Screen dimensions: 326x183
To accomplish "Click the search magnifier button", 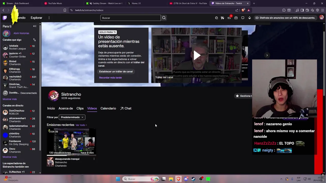I will 164,18.
